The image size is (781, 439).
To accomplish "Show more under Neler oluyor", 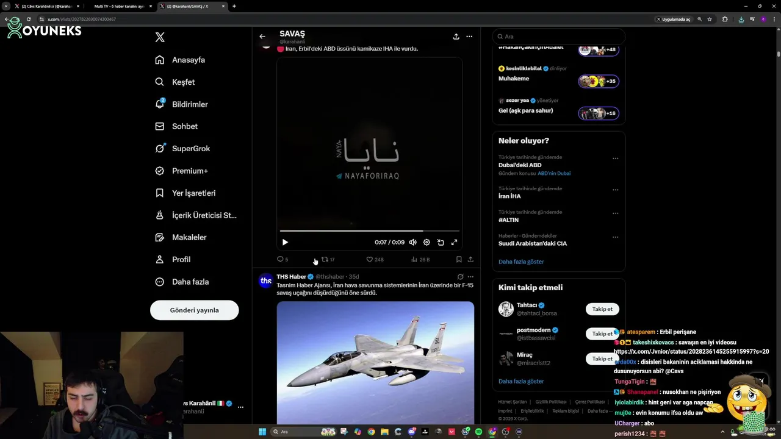I will tap(521, 262).
